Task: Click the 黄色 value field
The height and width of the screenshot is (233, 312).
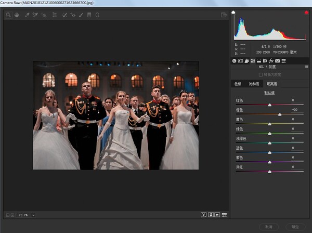Action: click(296, 120)
